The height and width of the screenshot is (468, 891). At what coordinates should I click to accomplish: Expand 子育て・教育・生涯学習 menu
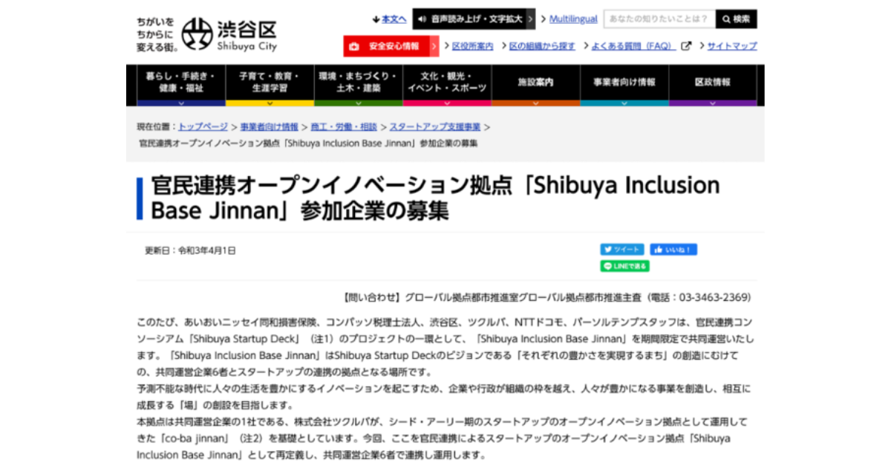[269, 82]
